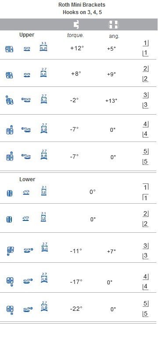Select the lower 1 bracket front-view icon
This screenshot has width=162, height=343.
tap(10, 193)
